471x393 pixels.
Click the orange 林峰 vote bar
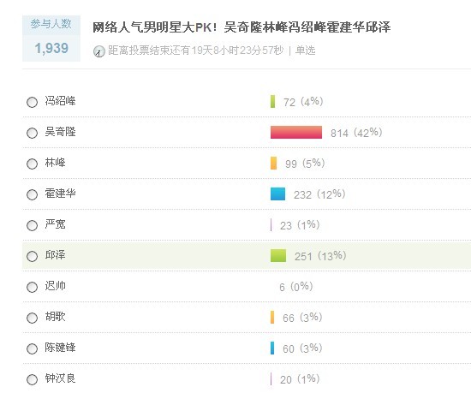274,163
